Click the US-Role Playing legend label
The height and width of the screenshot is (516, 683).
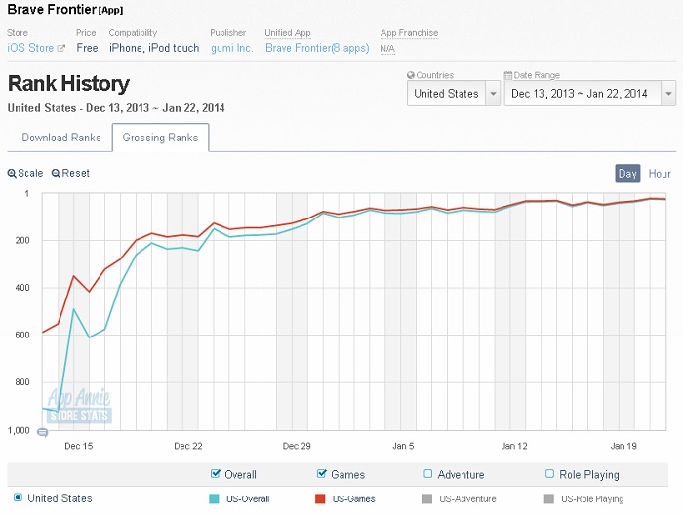592,499
